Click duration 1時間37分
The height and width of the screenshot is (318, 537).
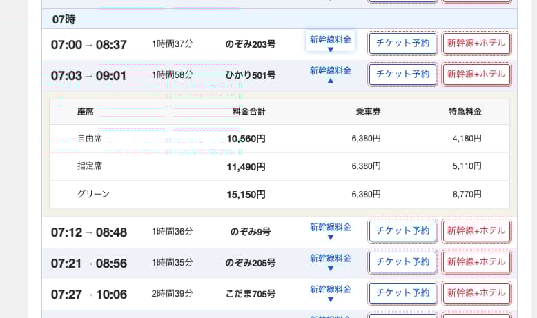point(173,44)
